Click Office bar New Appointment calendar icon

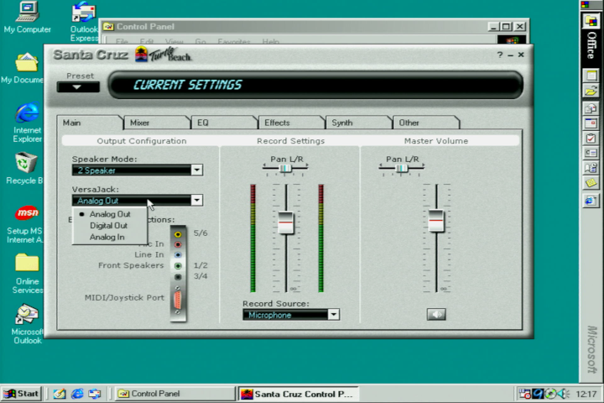pos(591,123)
